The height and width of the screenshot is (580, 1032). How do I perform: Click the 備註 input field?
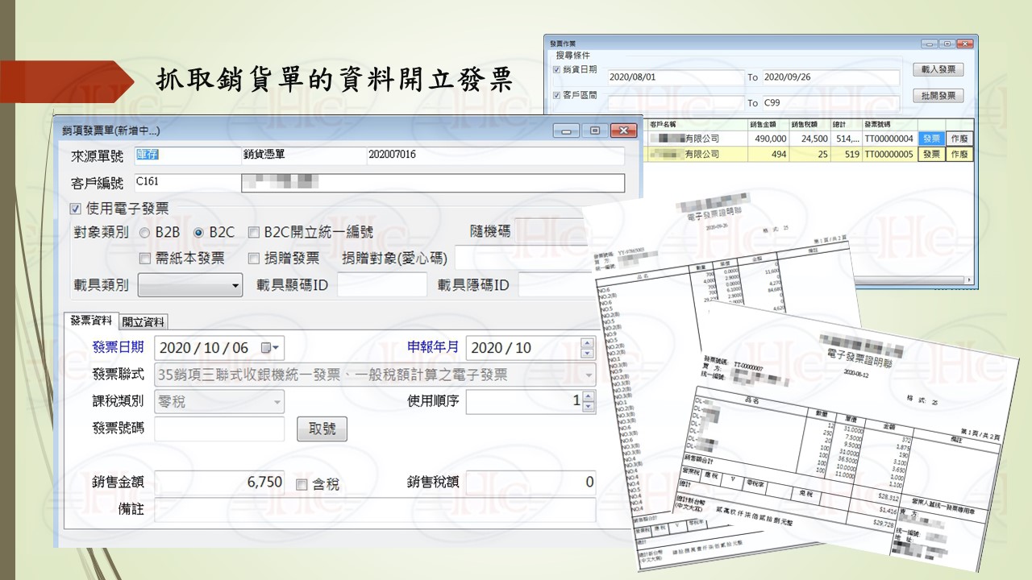[376, 510]
